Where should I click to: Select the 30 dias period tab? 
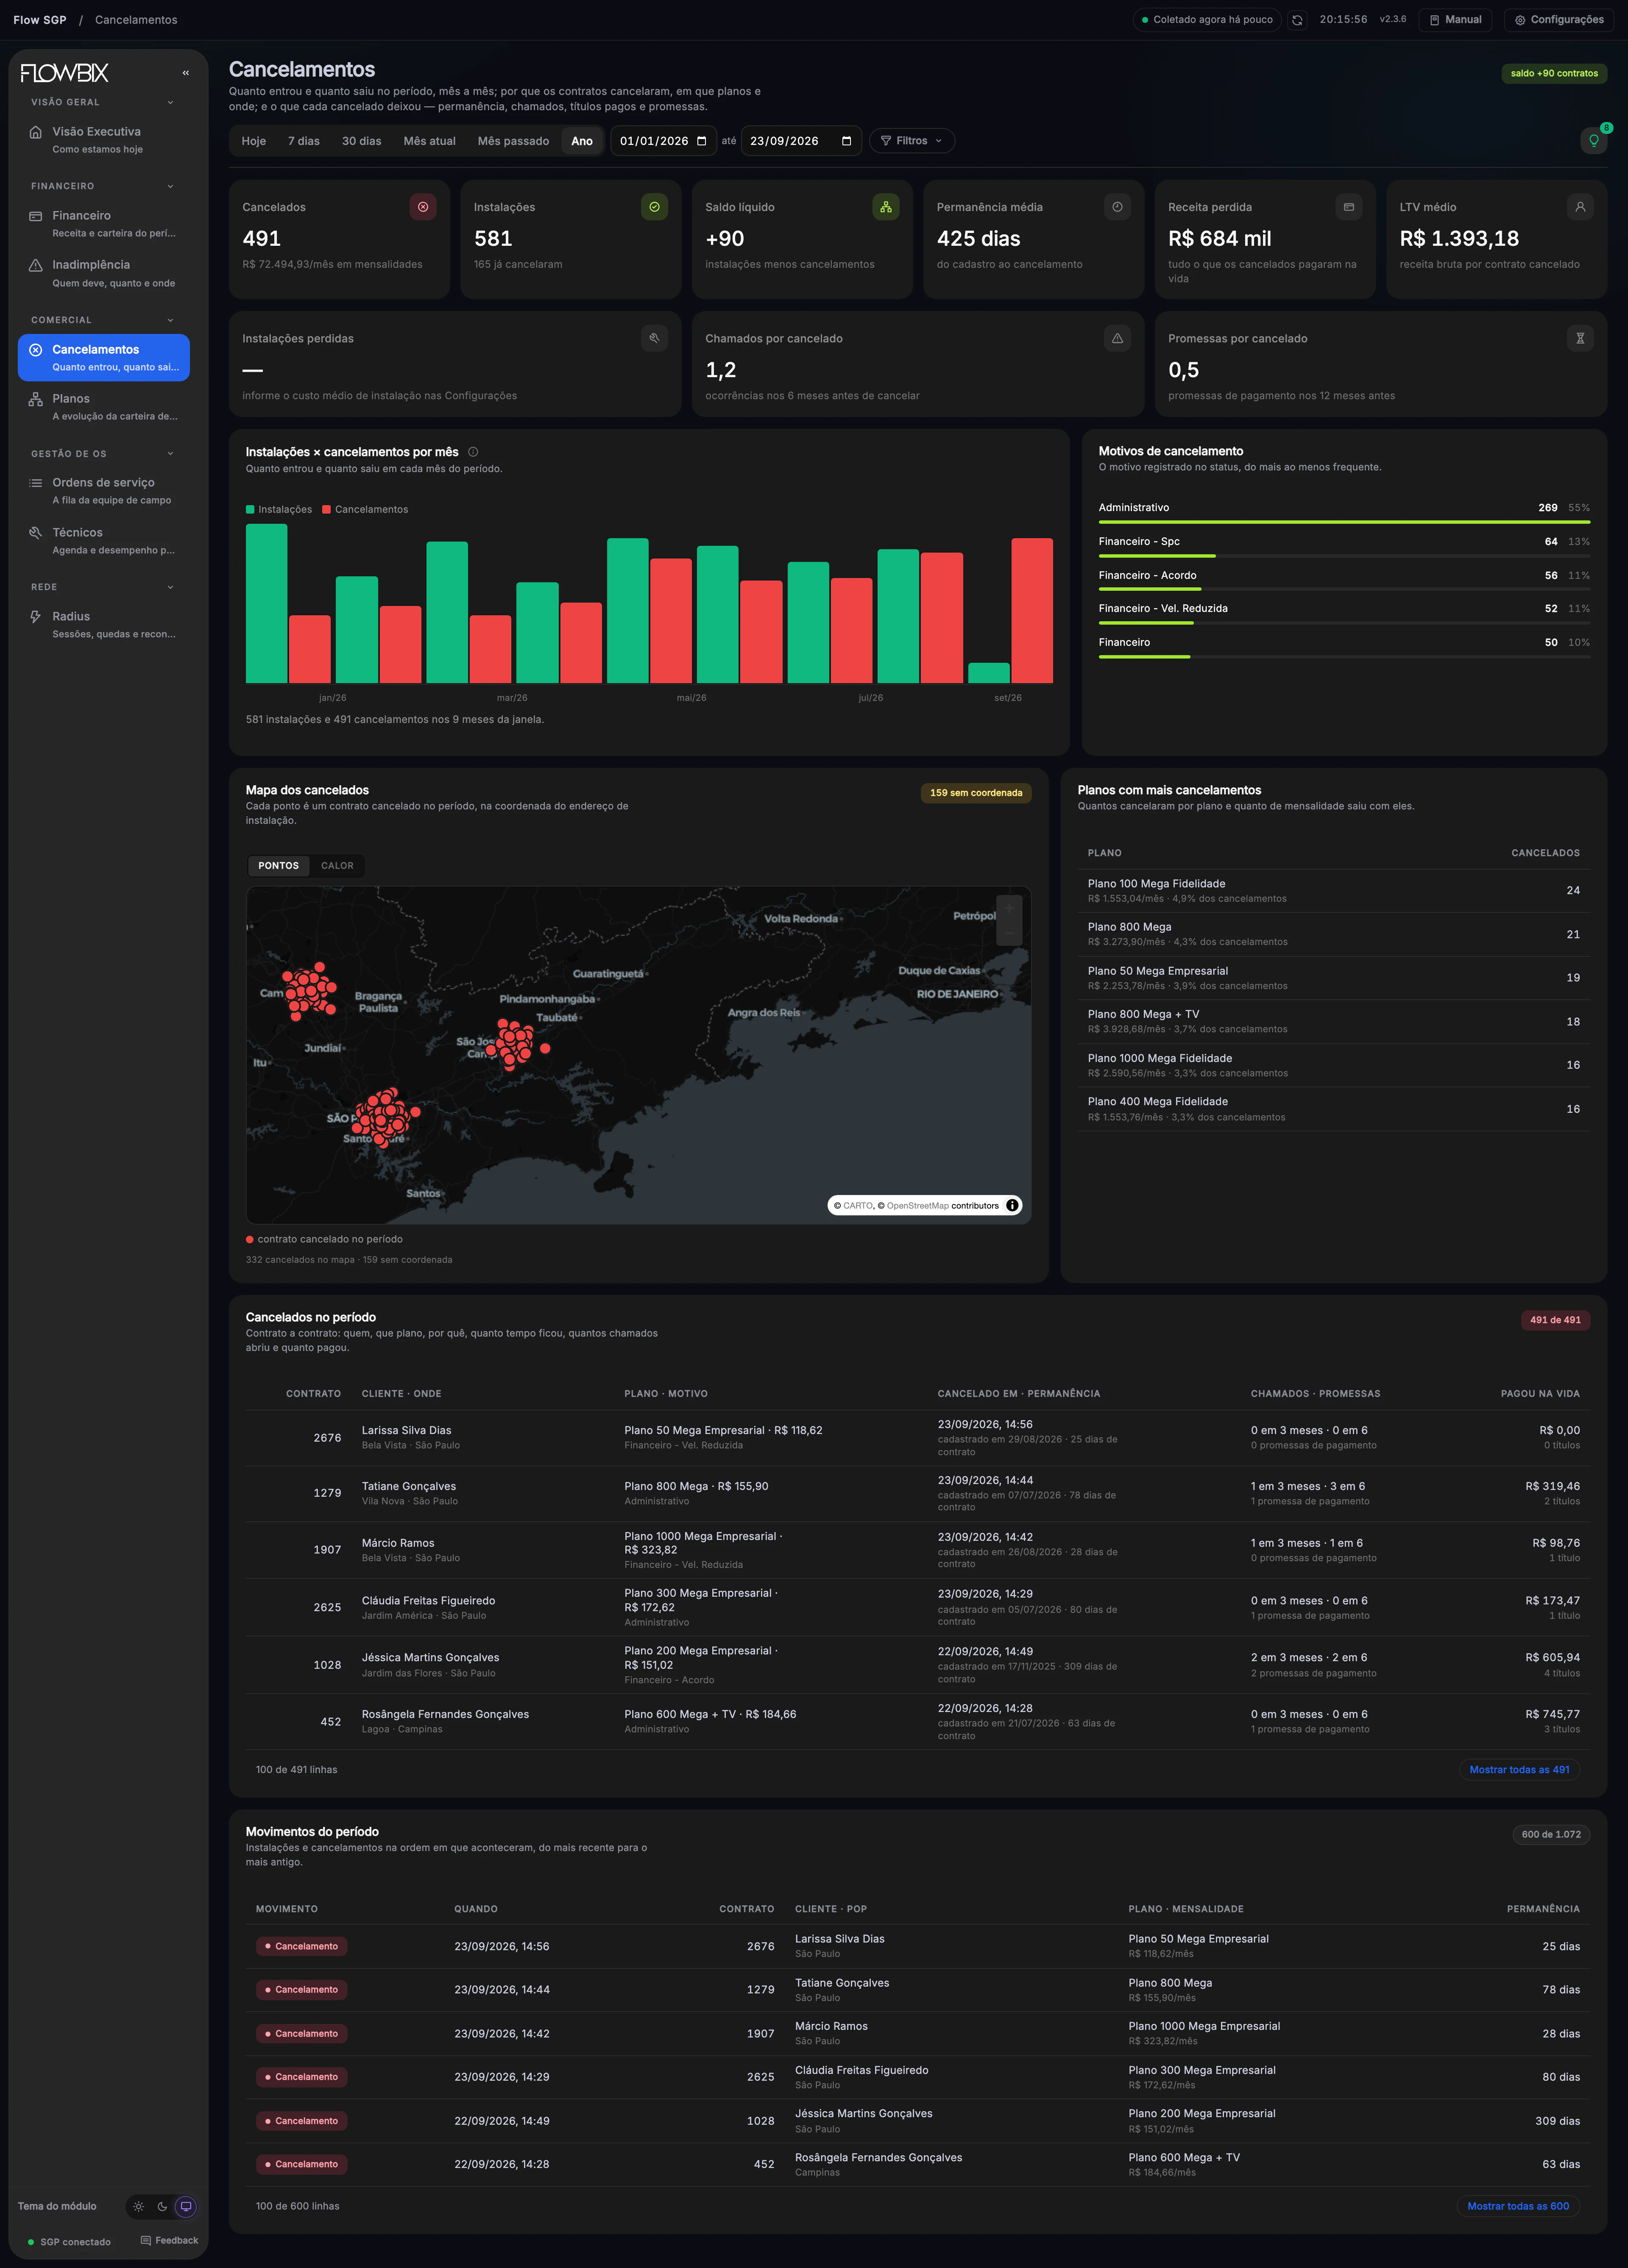(361, 141)
